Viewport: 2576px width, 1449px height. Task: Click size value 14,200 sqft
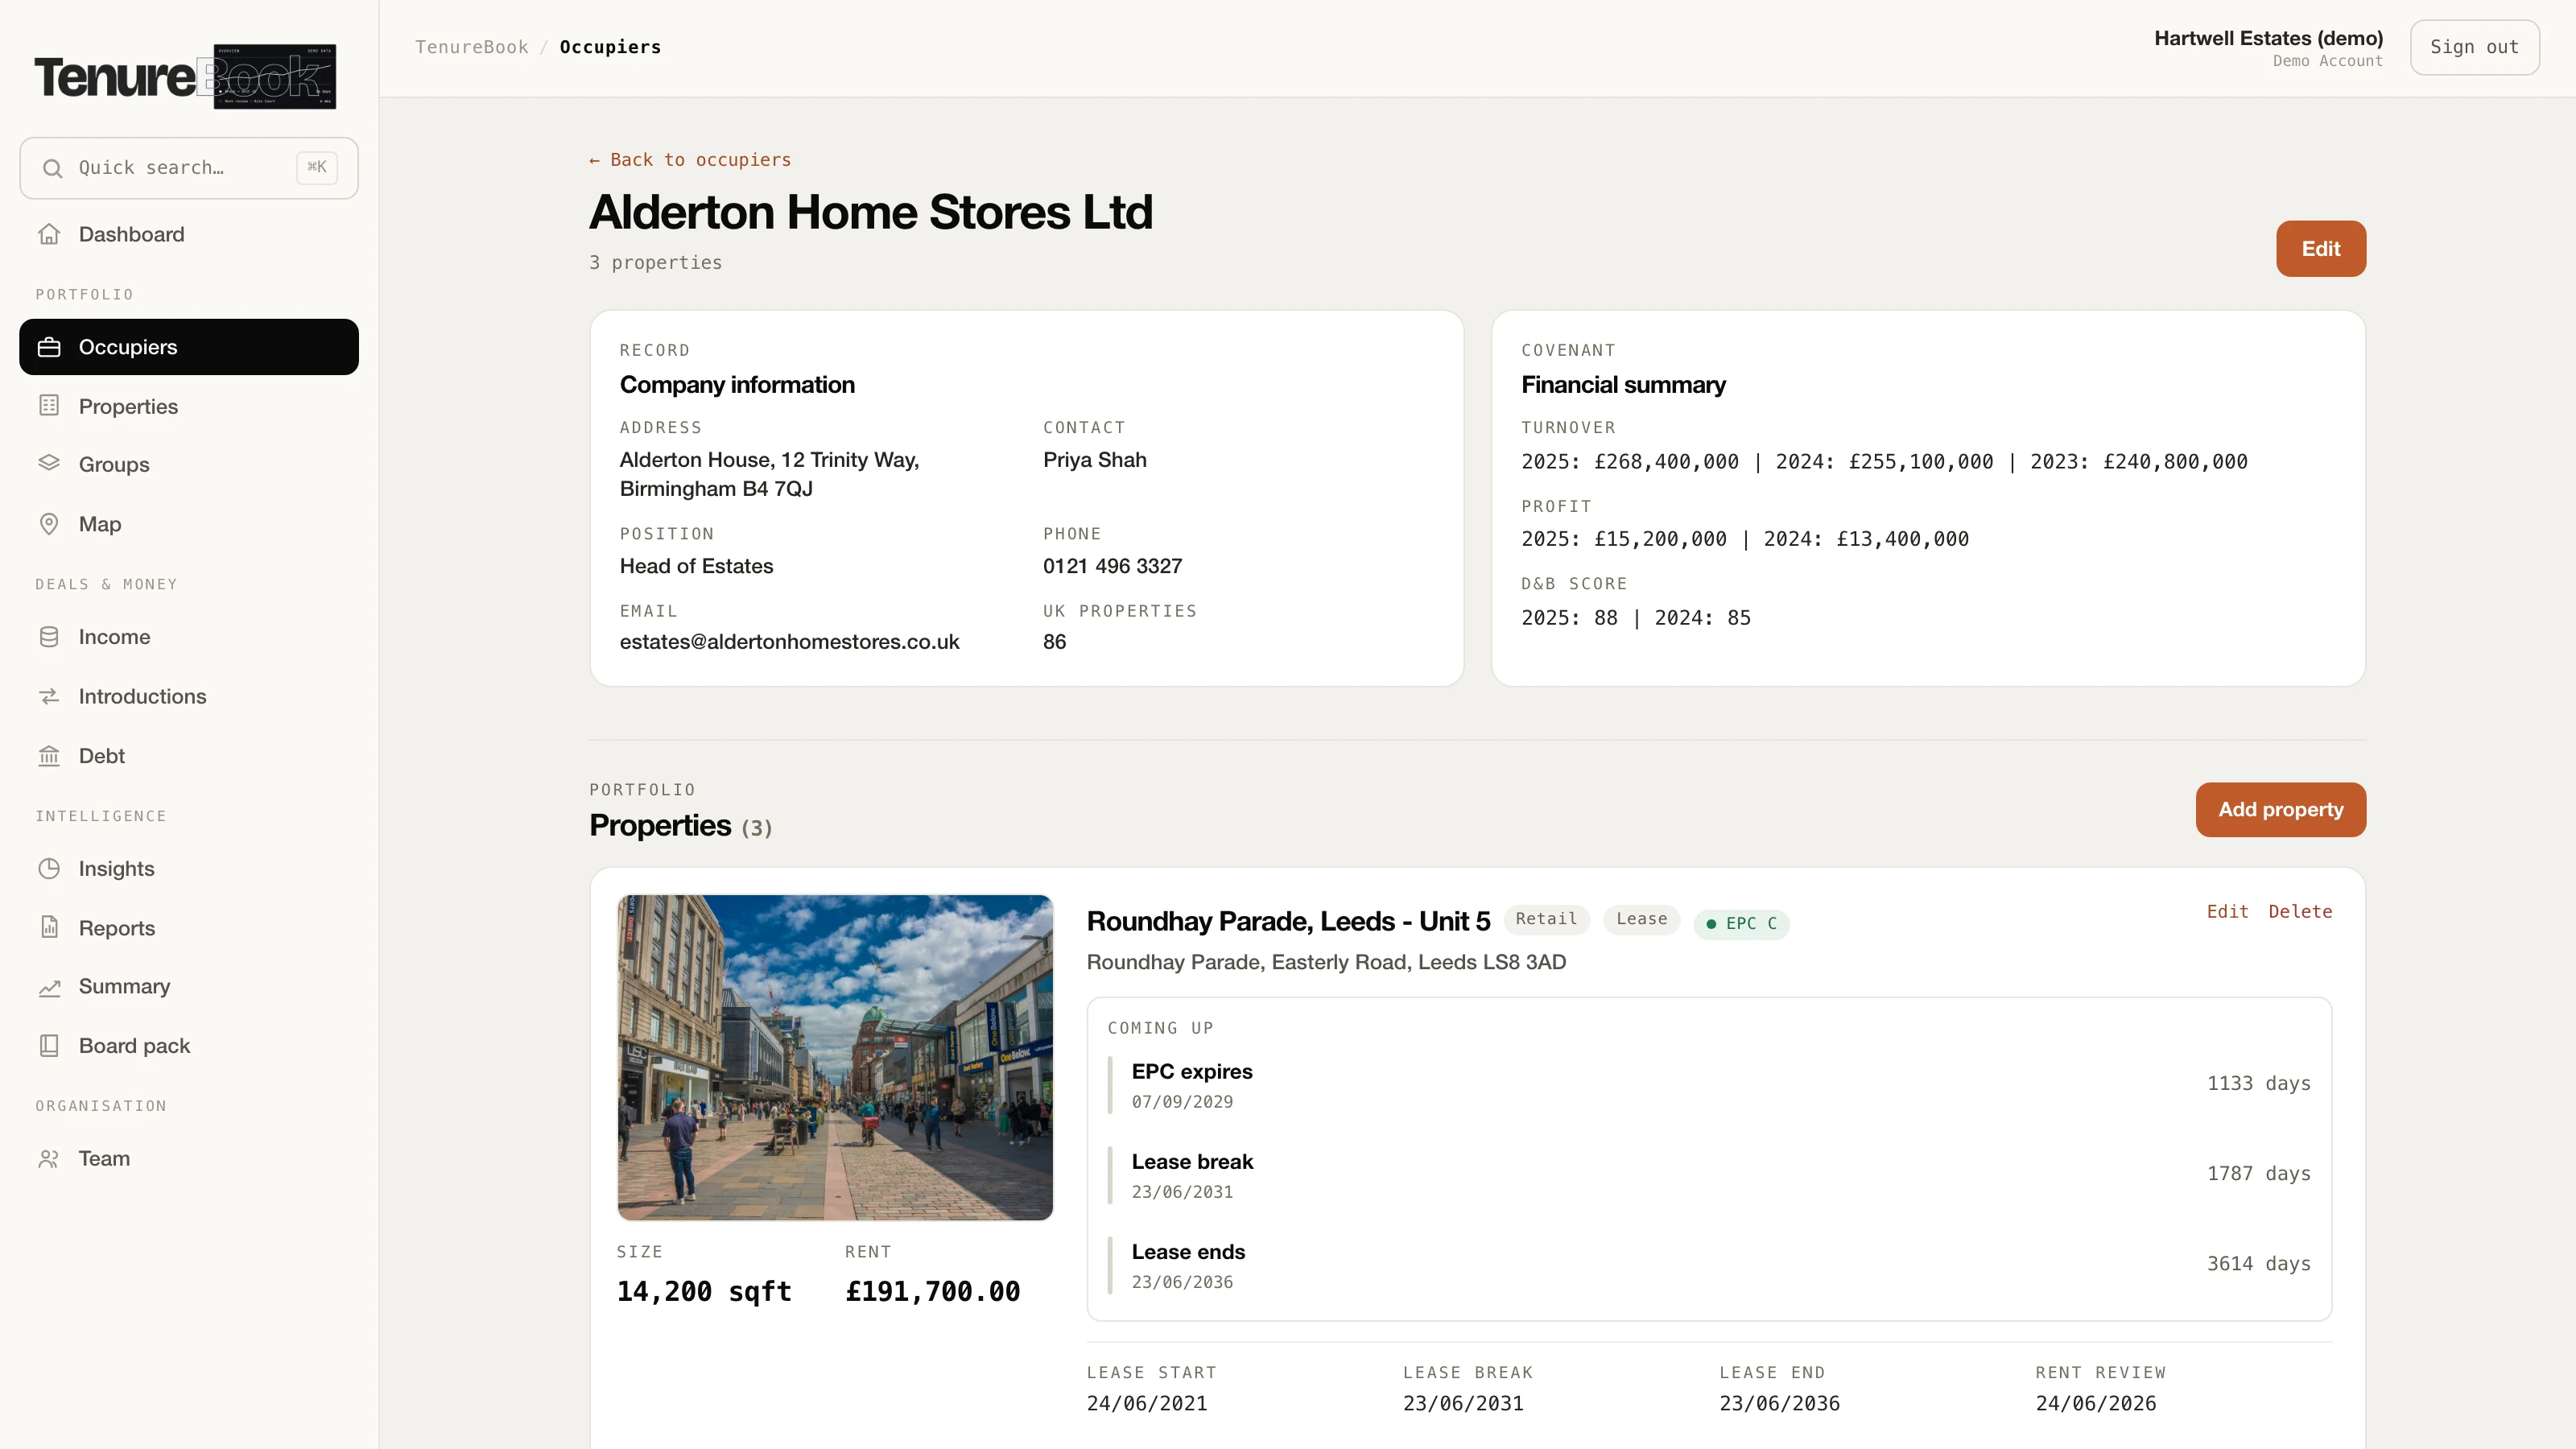(704, 1291)
